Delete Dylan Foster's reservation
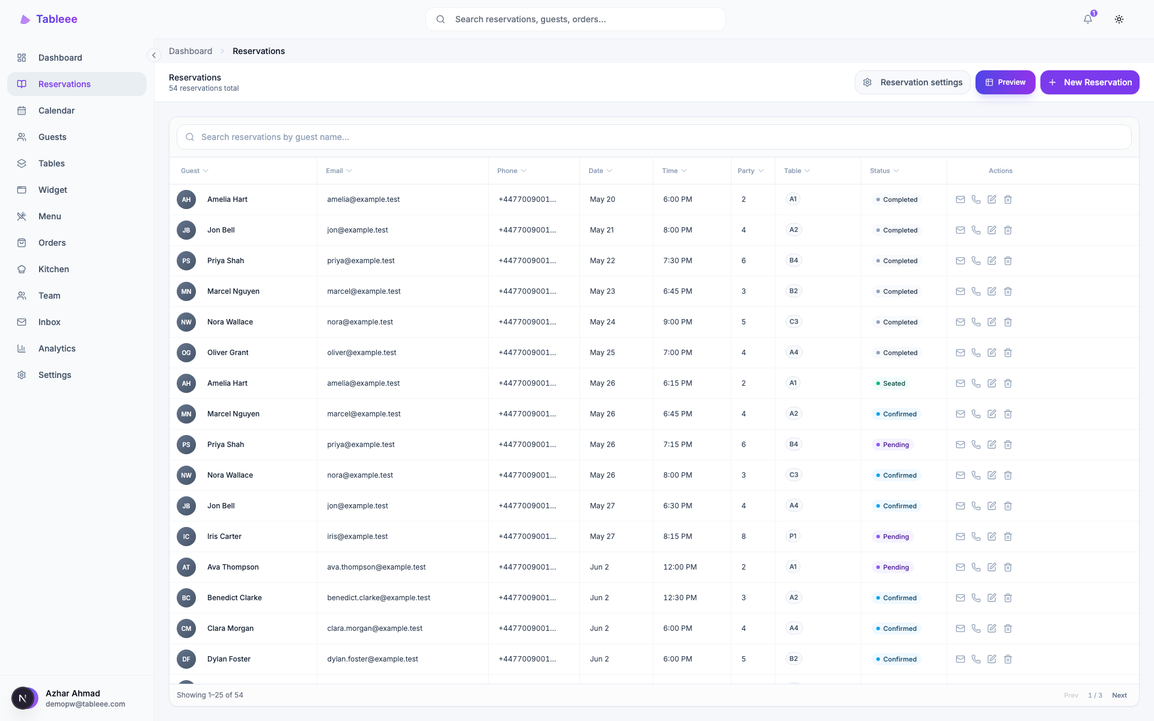This screenshot has width=1154, height=721. click(1008, 659)
